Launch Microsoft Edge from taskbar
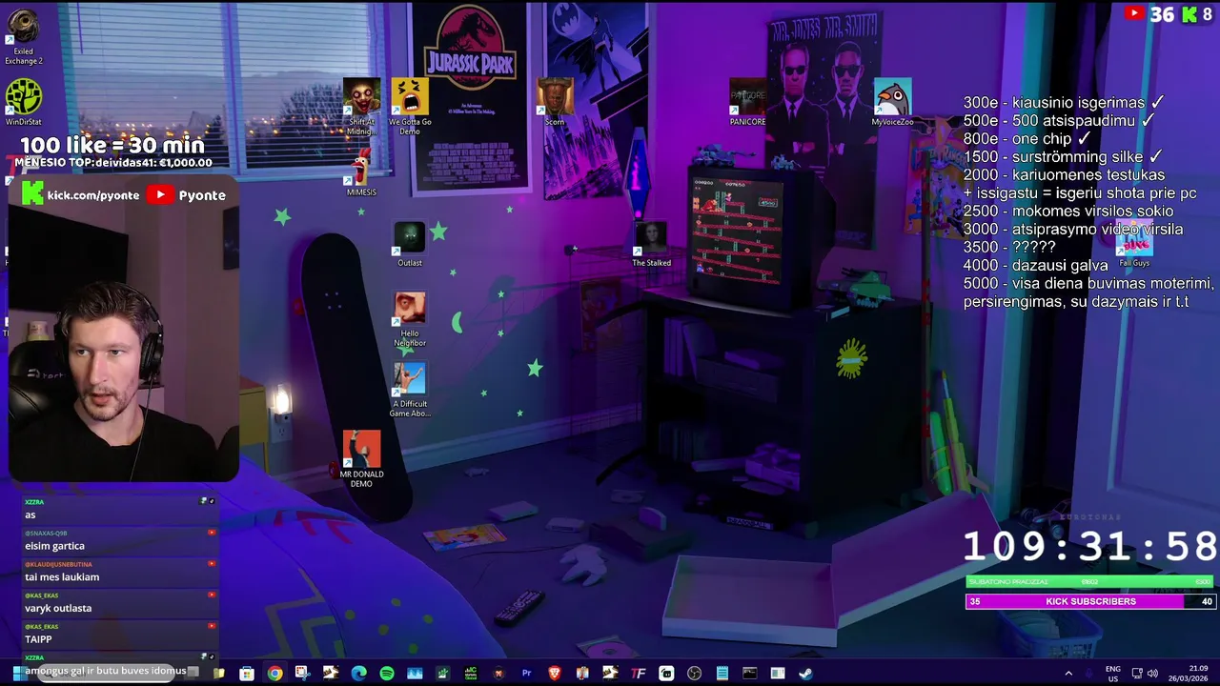This screenshot has height=686, width=1220. (x=358, y=674)
